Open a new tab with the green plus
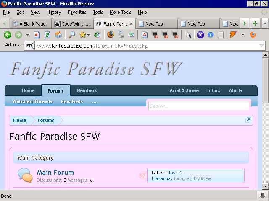This screenshot has width=269, height=201. click(255, 23)
